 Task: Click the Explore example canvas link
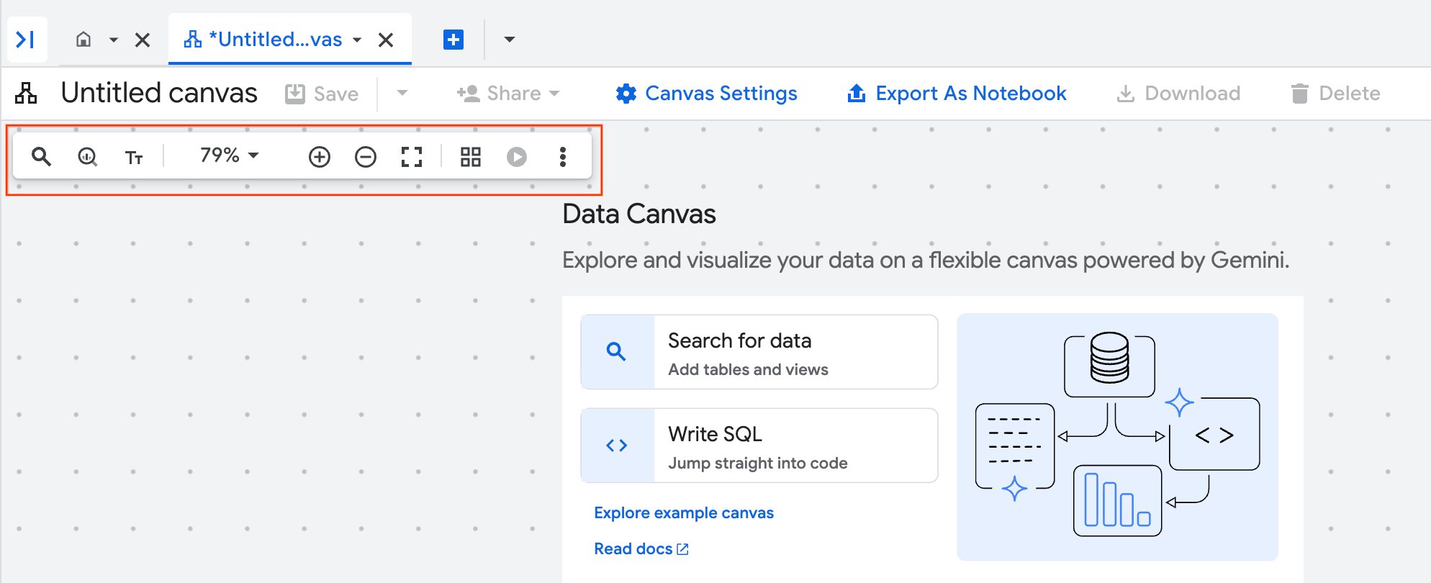pos(684,512)
